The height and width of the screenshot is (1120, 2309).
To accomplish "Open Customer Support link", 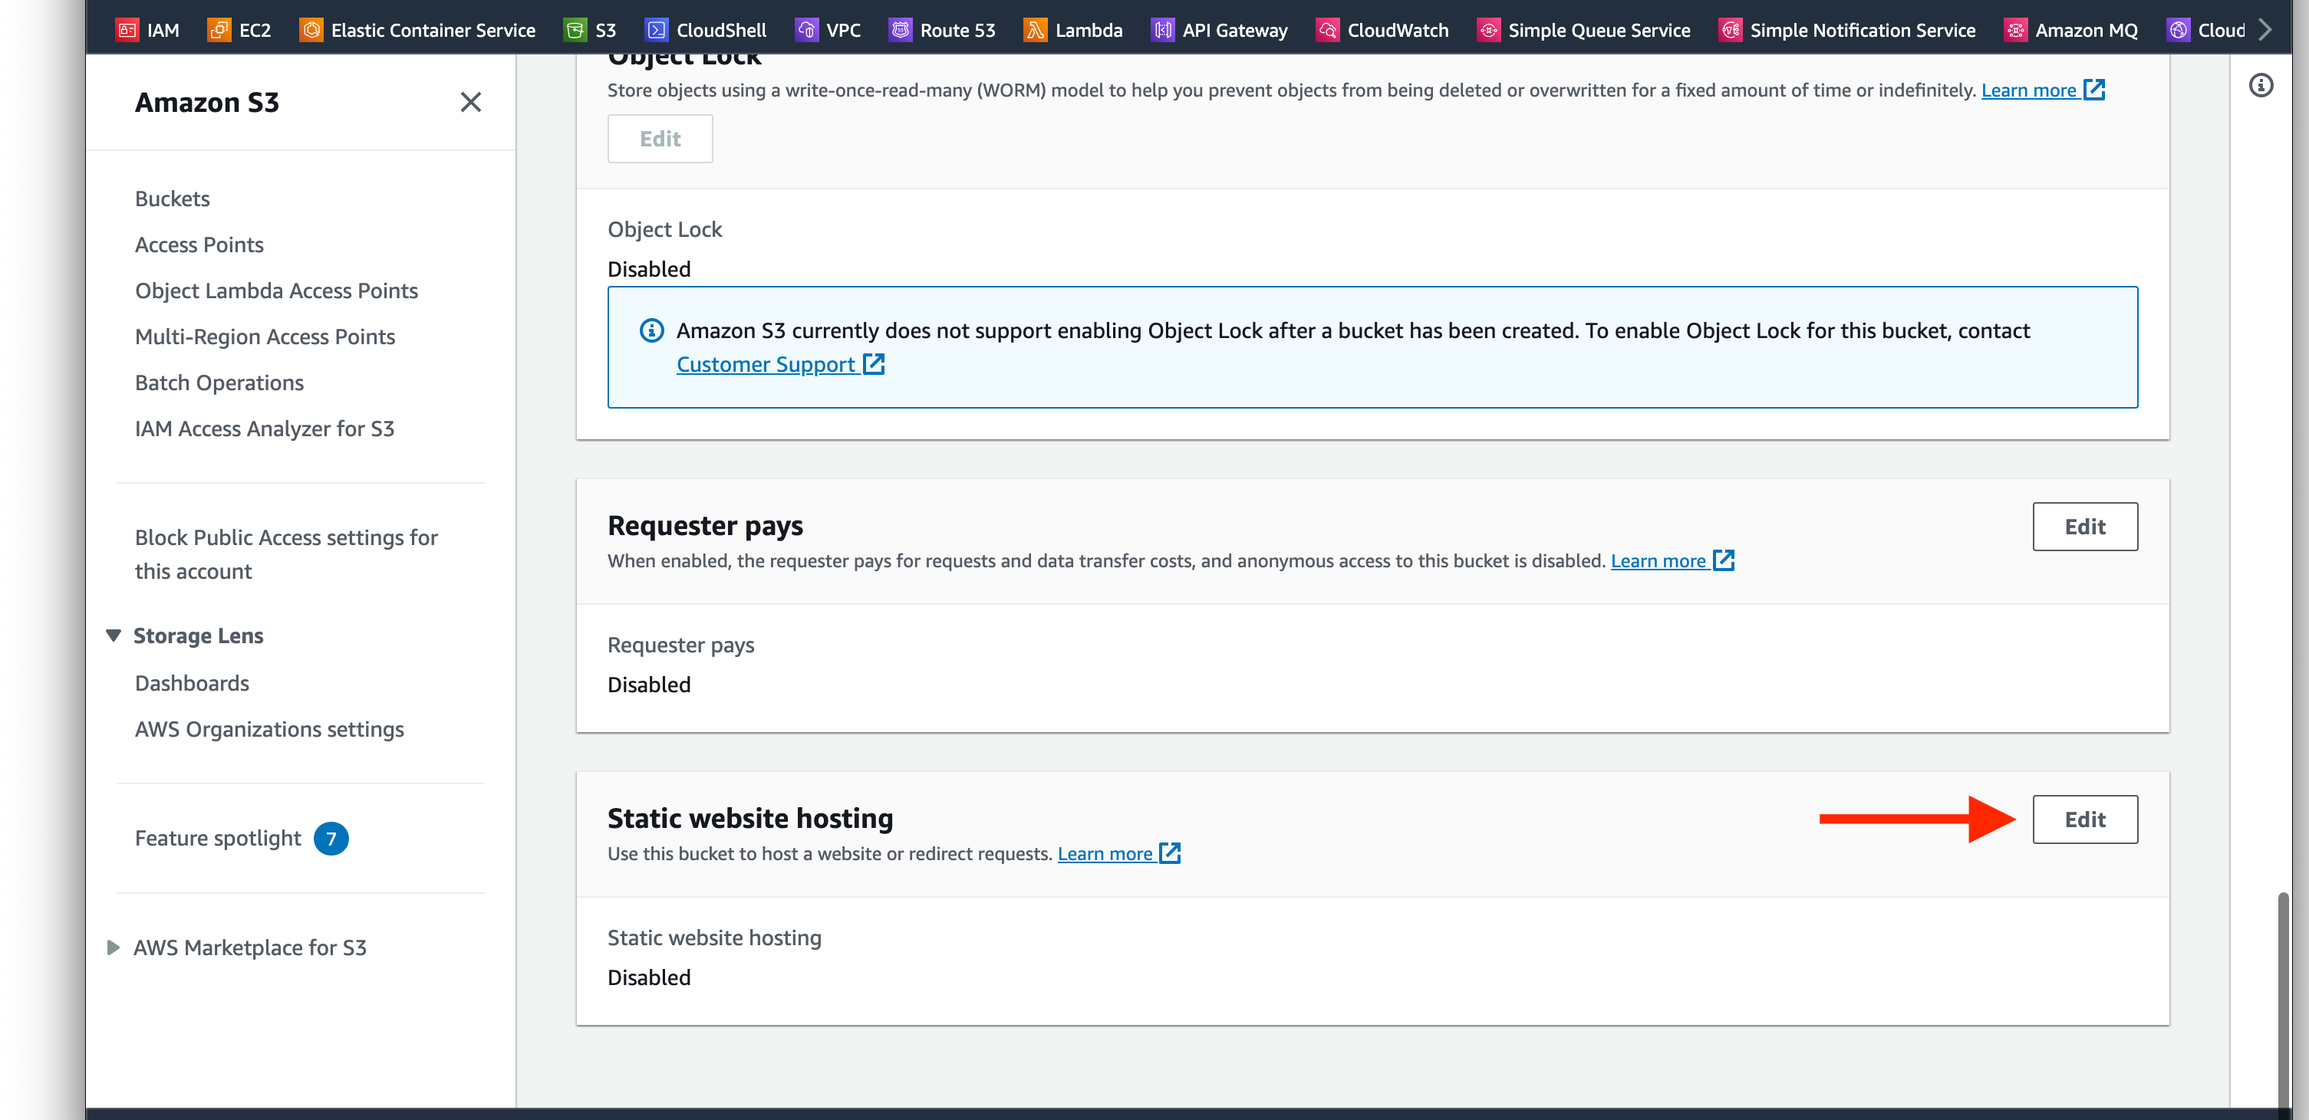I will [x=766, y=364].
